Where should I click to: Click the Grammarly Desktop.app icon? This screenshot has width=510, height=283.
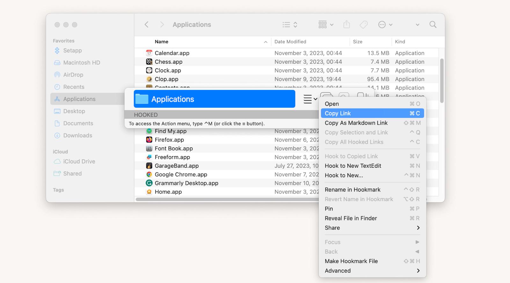tap(149, 183)
